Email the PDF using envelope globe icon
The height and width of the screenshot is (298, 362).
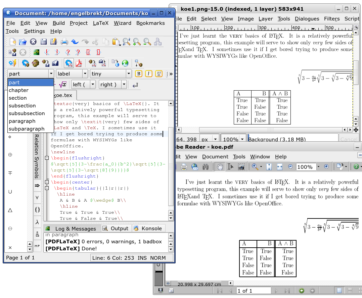pos(195,166)
